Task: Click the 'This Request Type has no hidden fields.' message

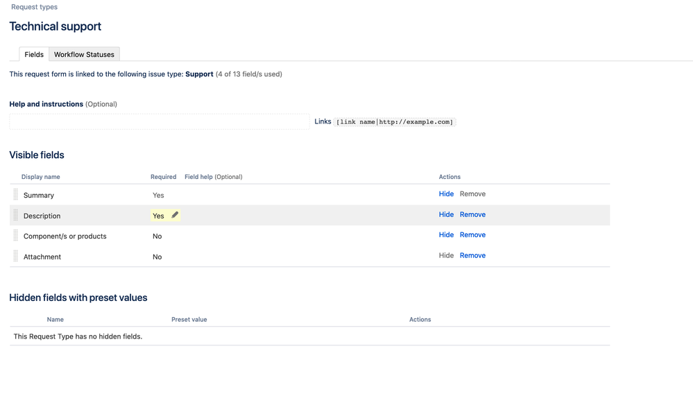Action: (78, 336)
